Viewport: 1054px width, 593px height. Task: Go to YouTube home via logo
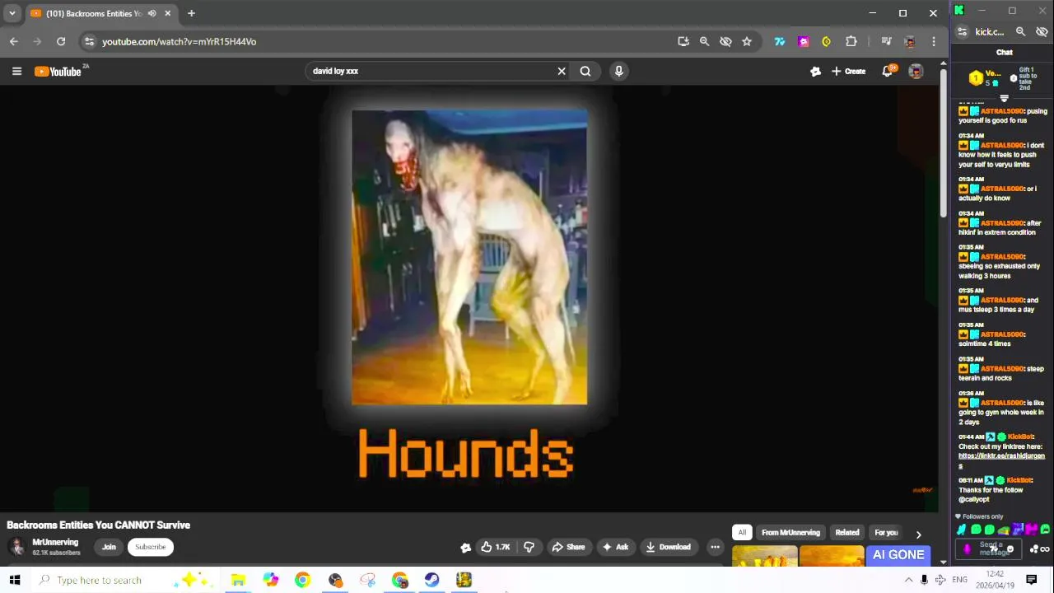tap(58, 72)
